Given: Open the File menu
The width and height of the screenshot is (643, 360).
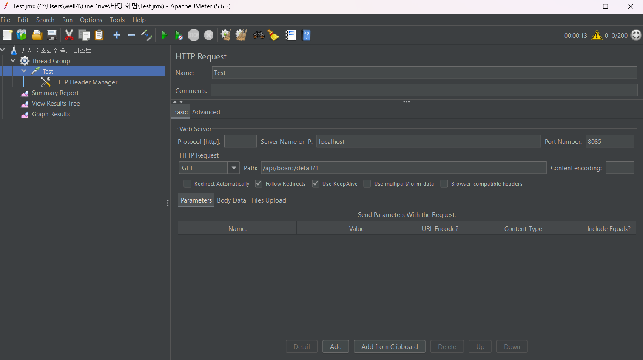Looking at the screenshot, I should 5,20.
